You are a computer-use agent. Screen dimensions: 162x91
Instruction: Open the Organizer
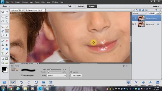51,83
